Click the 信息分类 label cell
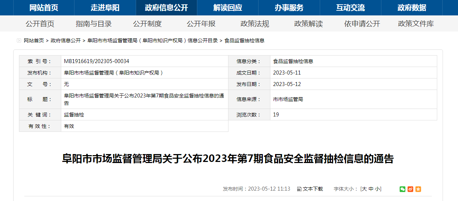Image resolution: width=458 pixels, height=201 pixels. coord(249,61)
